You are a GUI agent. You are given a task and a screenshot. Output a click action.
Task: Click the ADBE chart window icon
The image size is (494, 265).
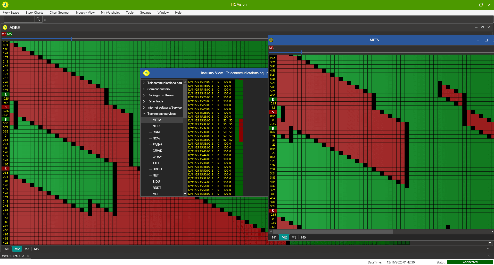point(5,27)
